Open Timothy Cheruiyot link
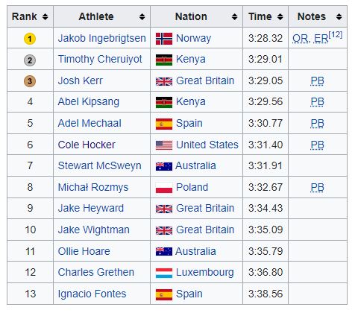The image size is (358, 313). [100, 60]
